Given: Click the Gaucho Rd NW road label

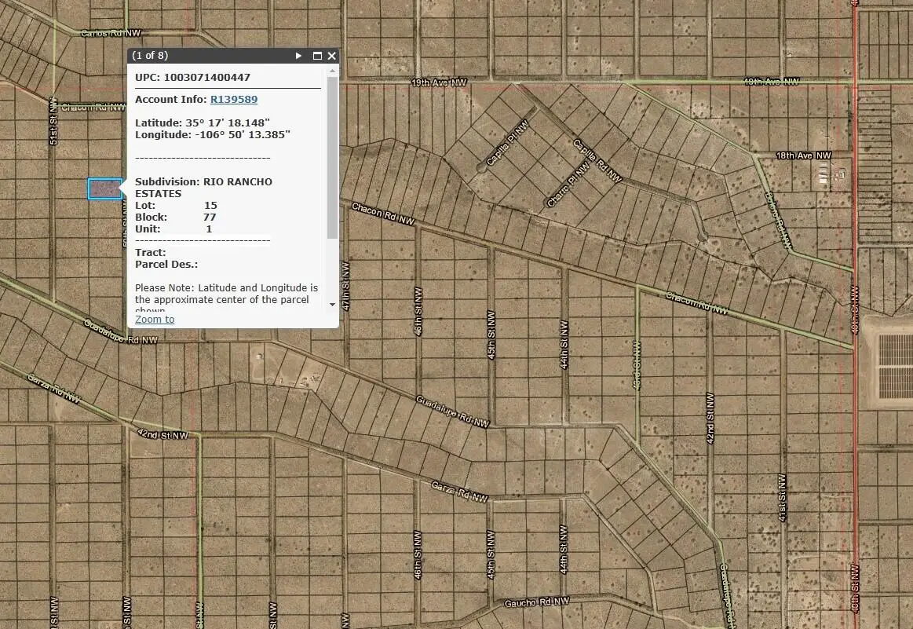Looking at the screenshot, I should click(x=535, y=600).
